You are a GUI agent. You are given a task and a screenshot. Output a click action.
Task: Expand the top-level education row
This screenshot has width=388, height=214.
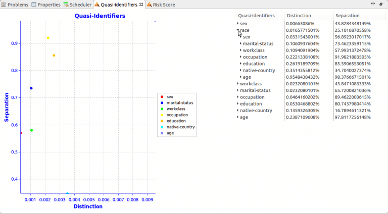pos(238,103)
